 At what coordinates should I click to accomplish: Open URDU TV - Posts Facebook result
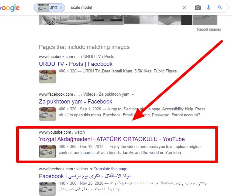pos(76,64)
